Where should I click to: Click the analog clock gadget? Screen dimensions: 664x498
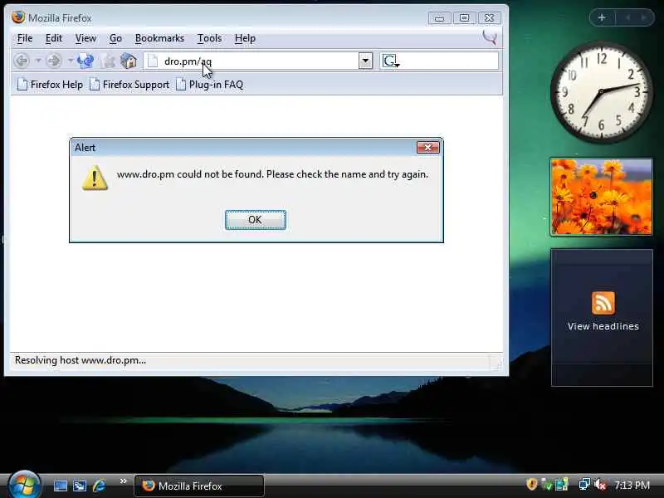tap(601, 92)
